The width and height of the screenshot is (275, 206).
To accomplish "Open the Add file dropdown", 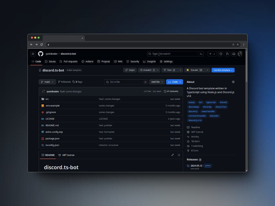I will coord(157,82).
